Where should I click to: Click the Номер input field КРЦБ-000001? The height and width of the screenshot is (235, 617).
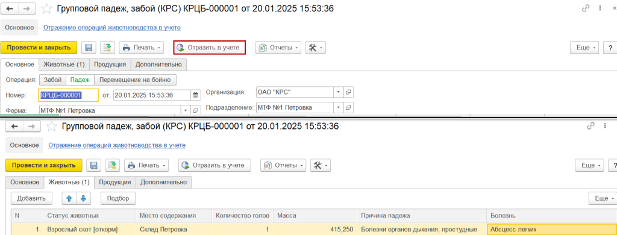pyautogui.click(x=69, y=95)
